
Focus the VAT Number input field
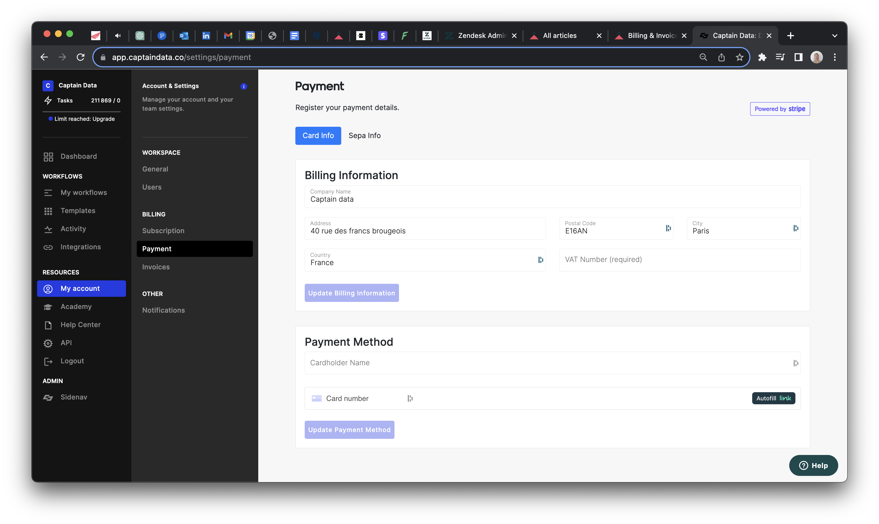coord(680,260)
